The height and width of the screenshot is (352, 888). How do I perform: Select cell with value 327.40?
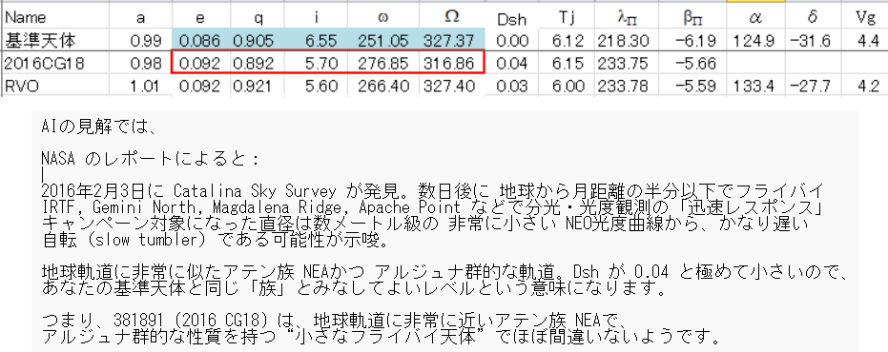[452, 86]
